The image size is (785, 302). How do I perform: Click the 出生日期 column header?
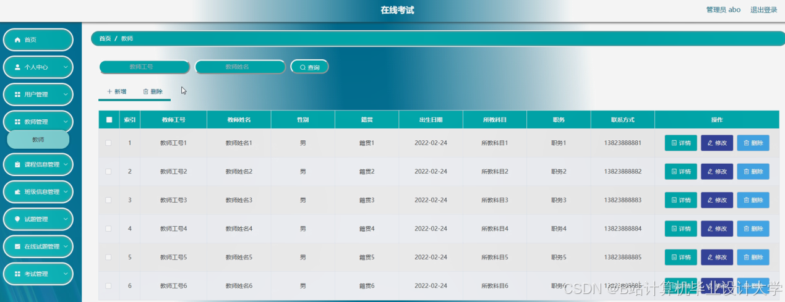click(431, 120)
